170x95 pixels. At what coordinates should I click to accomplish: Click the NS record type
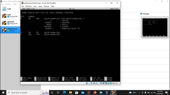(x=37, y=32)
